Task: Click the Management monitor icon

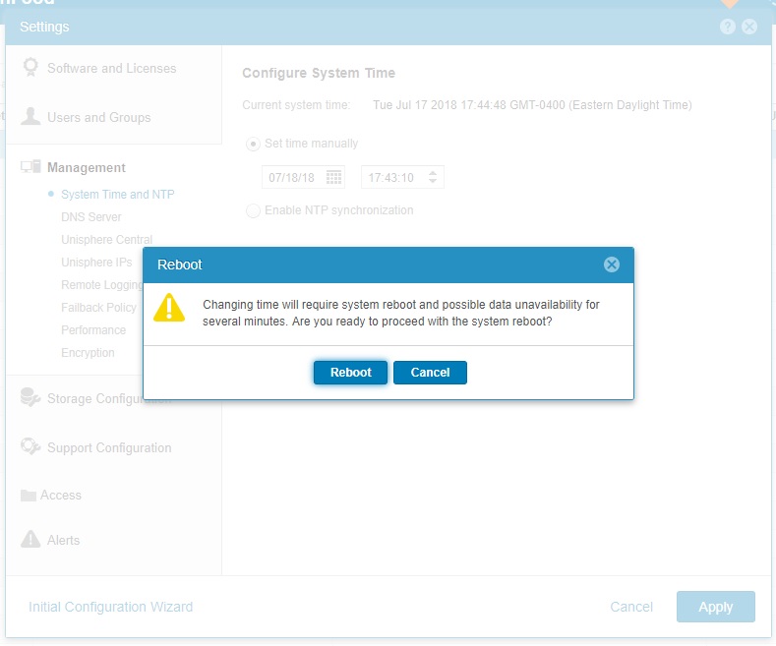Action: tap(30, 167)
